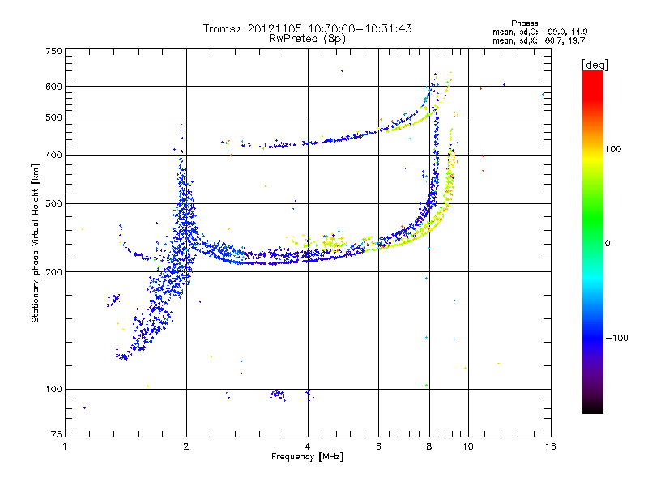Click the y-axis tick label '400'
The height and width of the screenshot is (486, 648).
point(54,155)
